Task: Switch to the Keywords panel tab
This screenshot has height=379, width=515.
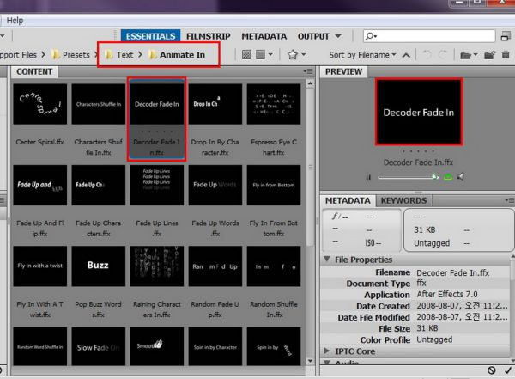Action: pyautogui.click(x=404, y=201)
